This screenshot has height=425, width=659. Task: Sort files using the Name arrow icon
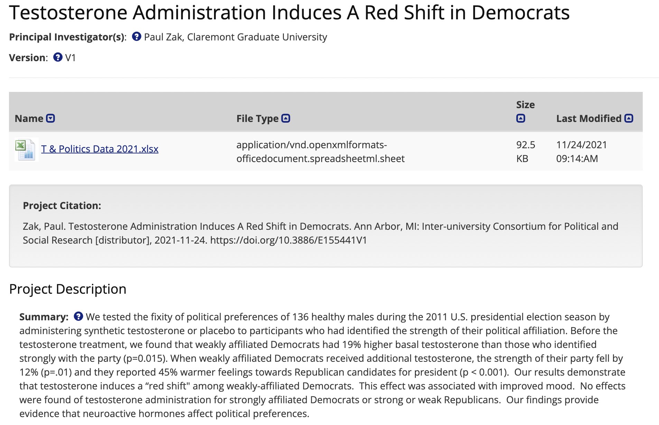pos(50,119)
